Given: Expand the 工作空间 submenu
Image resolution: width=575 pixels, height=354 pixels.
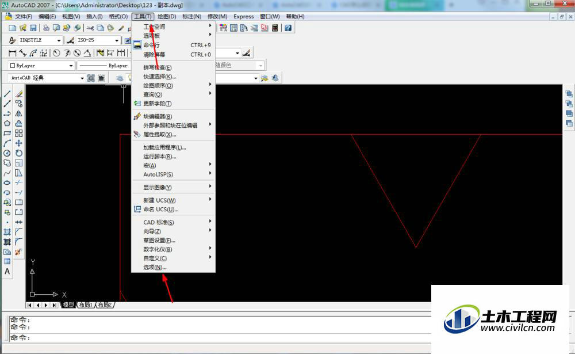Looking at the screenshot, I should pos(173,26).
